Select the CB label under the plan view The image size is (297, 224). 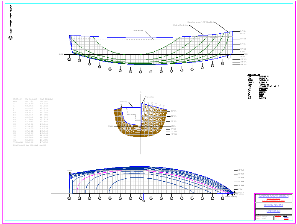click(144, 201)
